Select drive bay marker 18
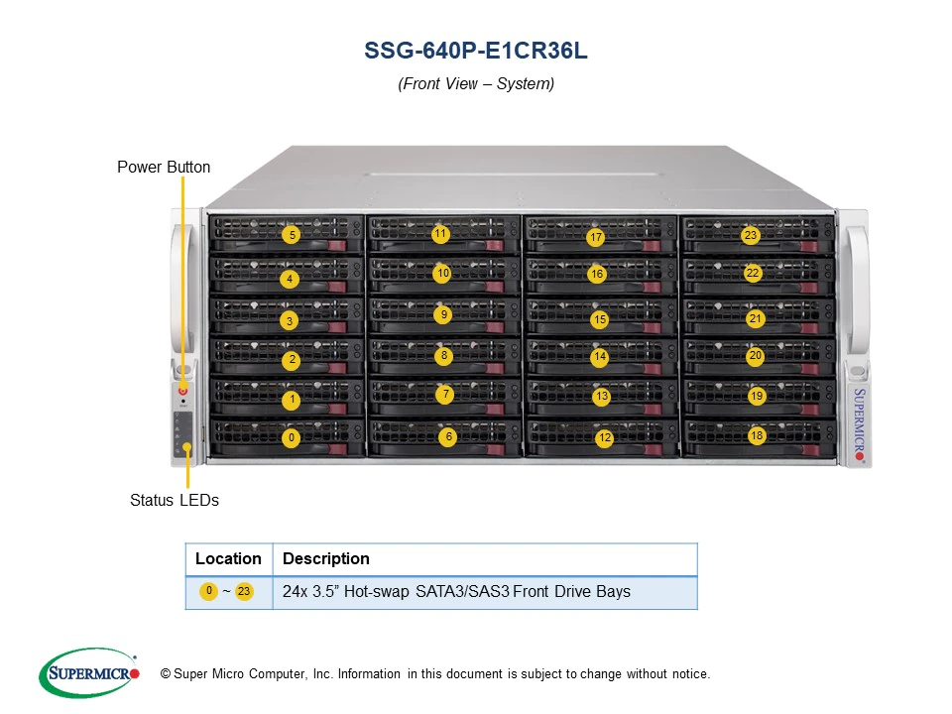Screen dimensions: 952x714 coord(757,435)
